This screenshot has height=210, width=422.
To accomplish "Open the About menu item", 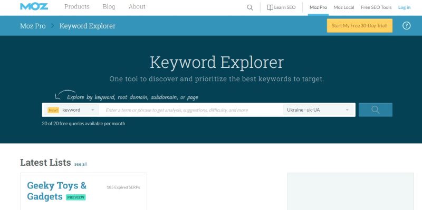I will [137, 7].
